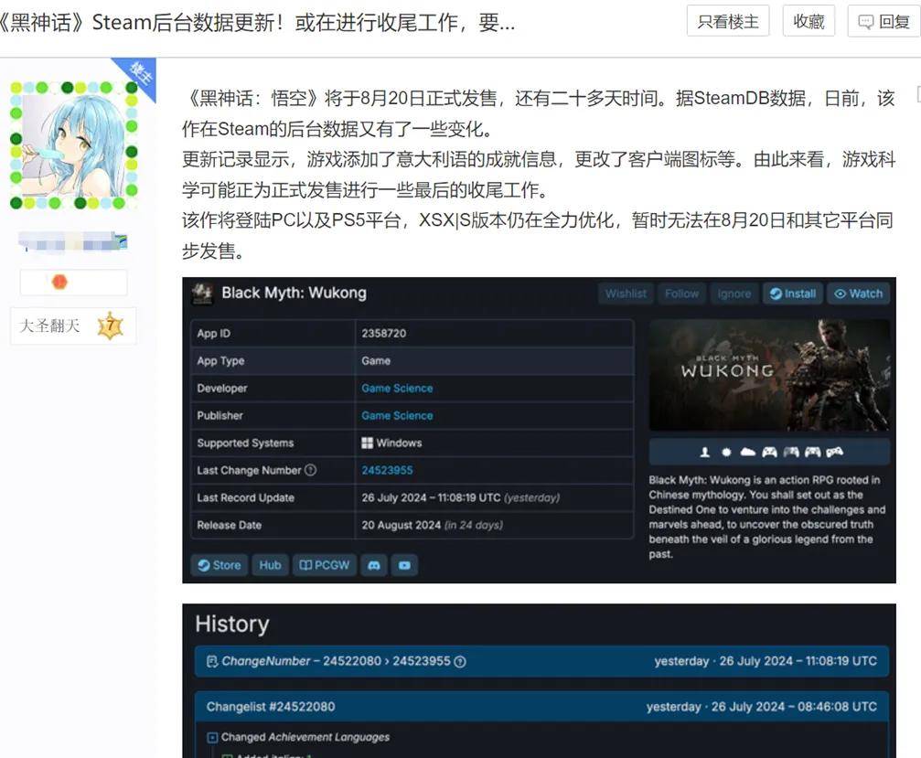The width and height of the screenshot is (921, 758).
Task: Click the Release Date 20 August 2024 cell
Action: click(495, 525)
